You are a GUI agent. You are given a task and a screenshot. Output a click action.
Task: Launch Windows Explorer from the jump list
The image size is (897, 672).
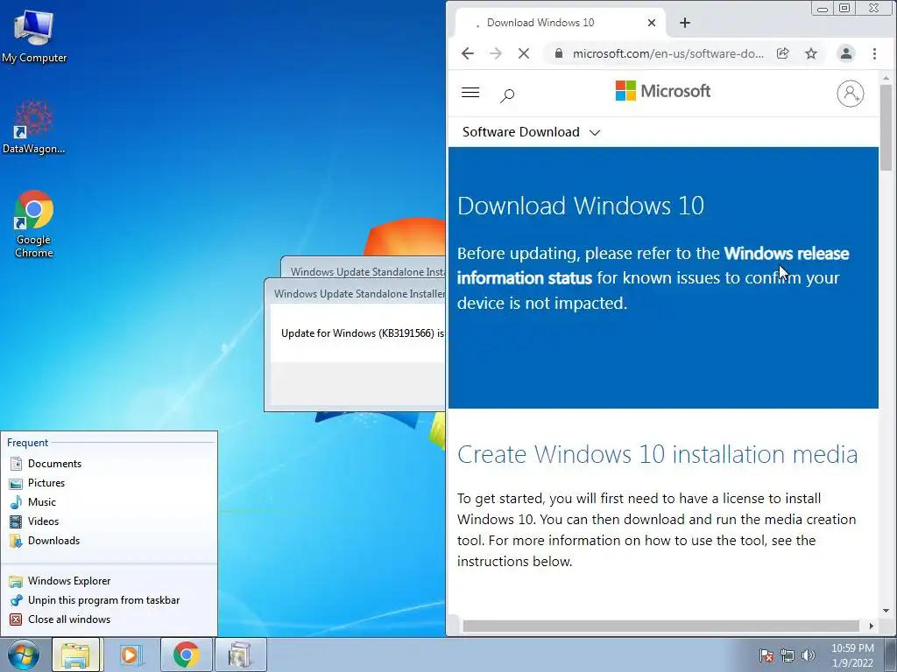pyautogui.click(x=109, y=581)
